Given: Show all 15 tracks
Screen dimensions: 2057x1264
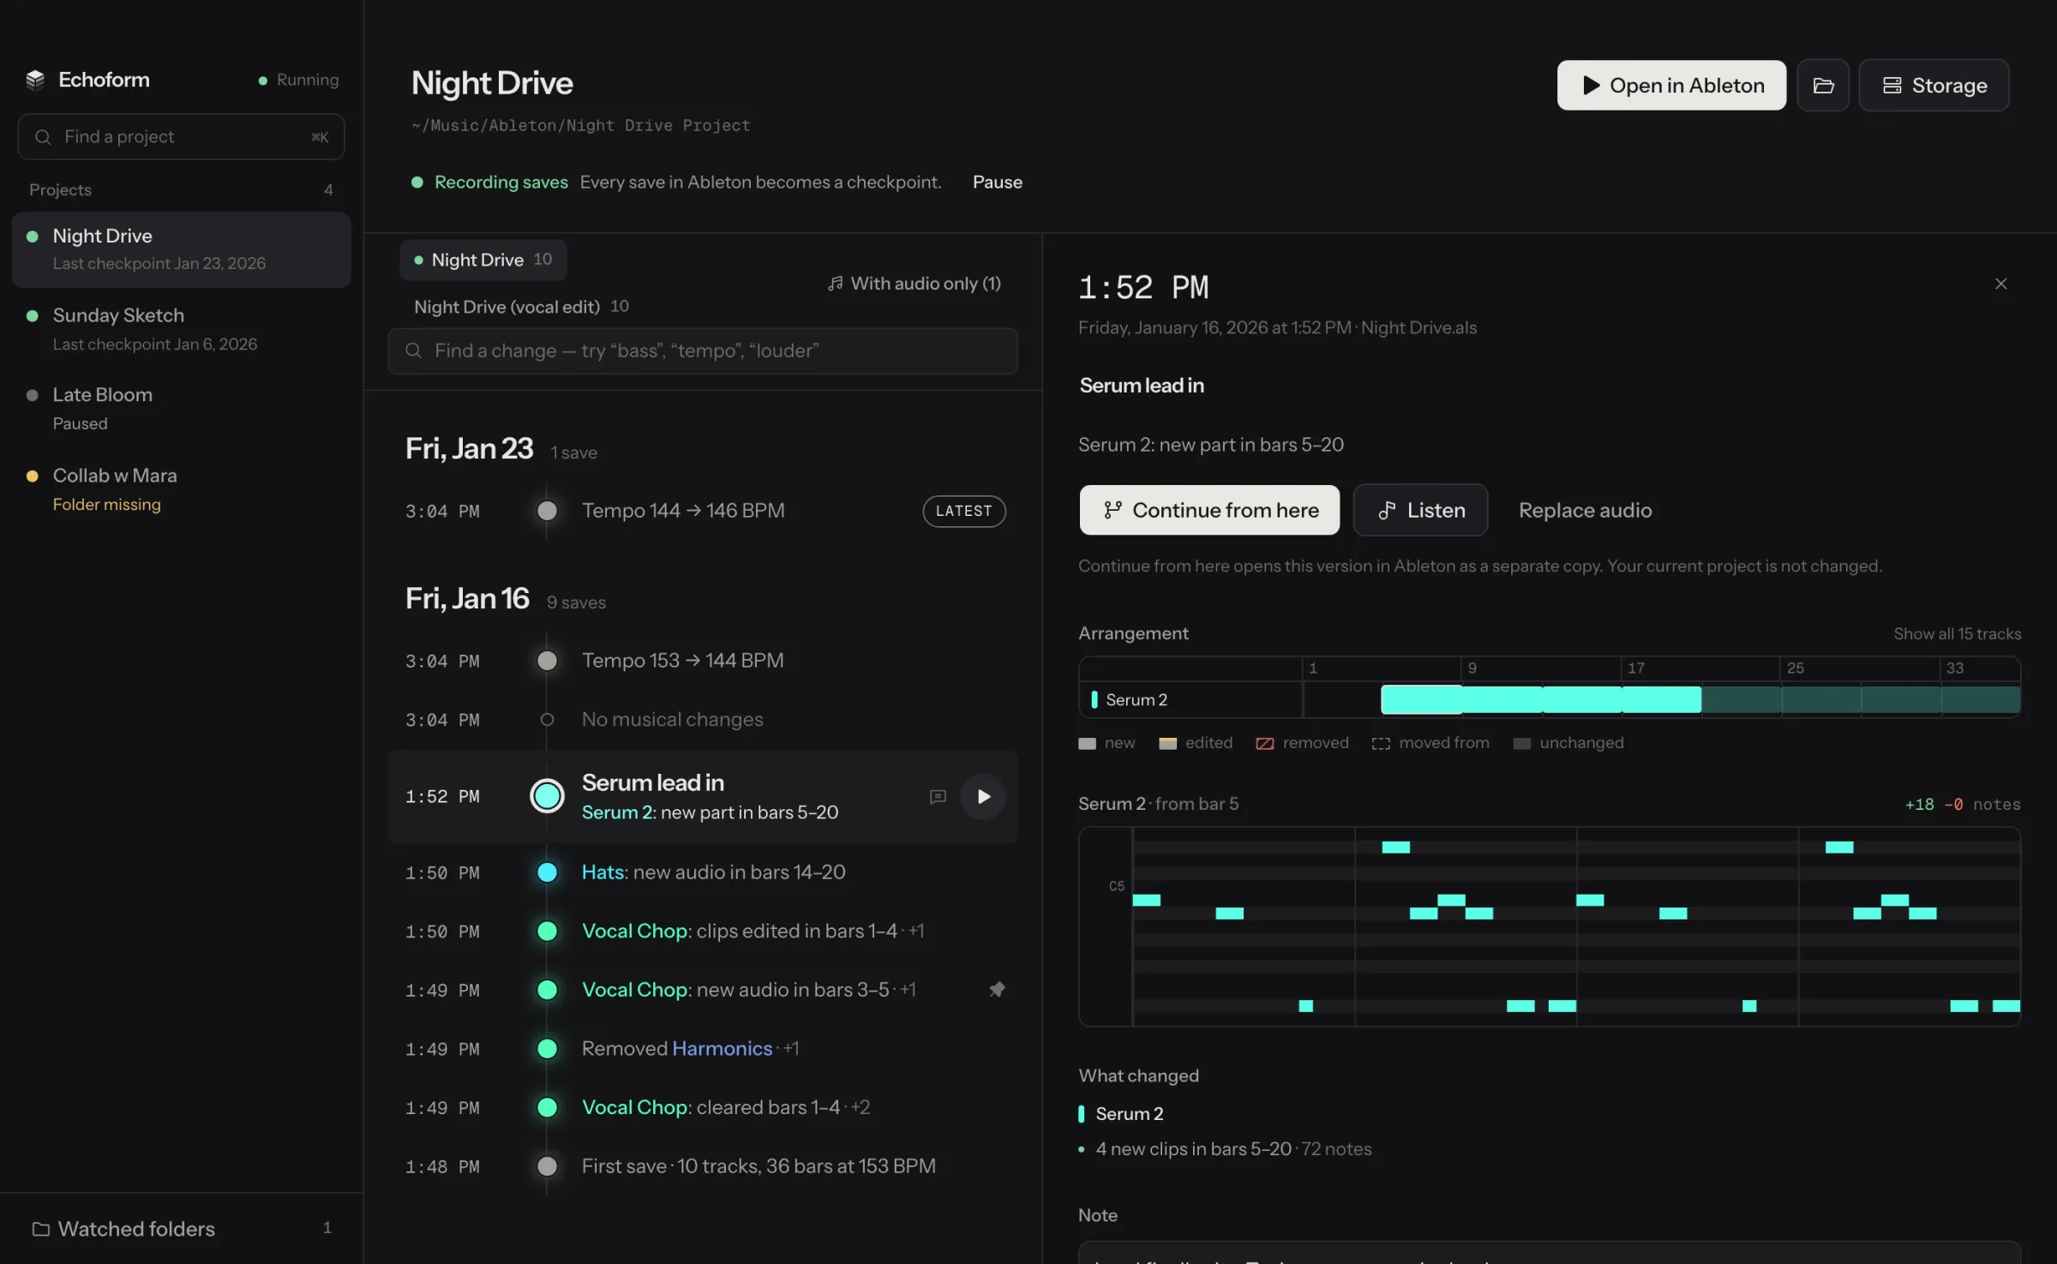Looking at the screenshot, I should (x=1957, y=633).
